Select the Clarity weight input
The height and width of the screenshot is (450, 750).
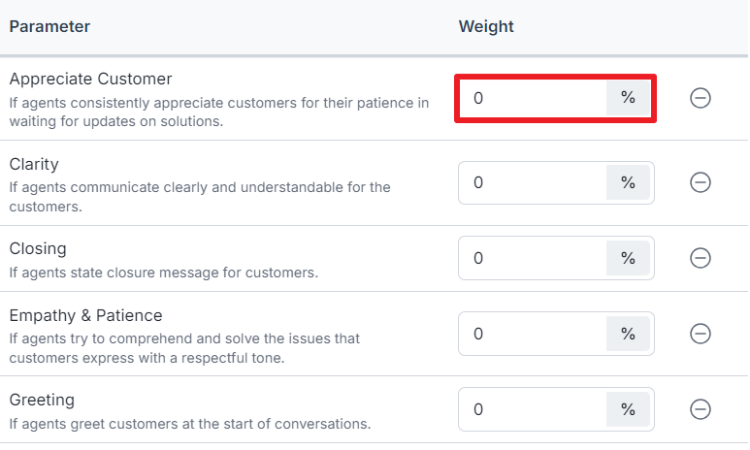tap(533, 182)
